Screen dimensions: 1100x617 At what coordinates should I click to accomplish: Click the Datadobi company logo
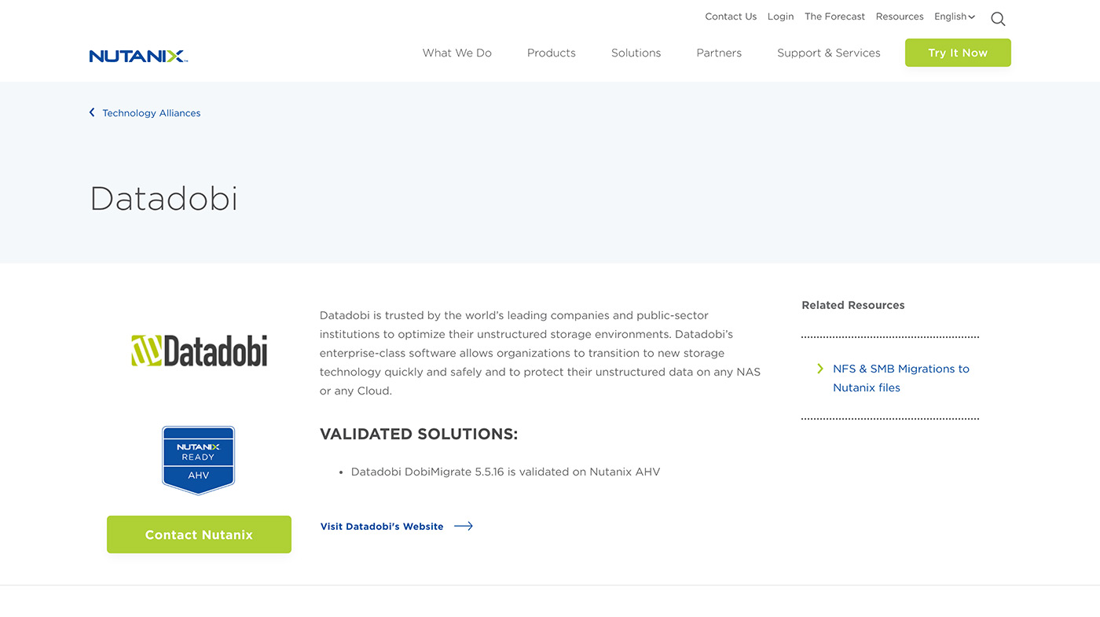coord(199,351)
